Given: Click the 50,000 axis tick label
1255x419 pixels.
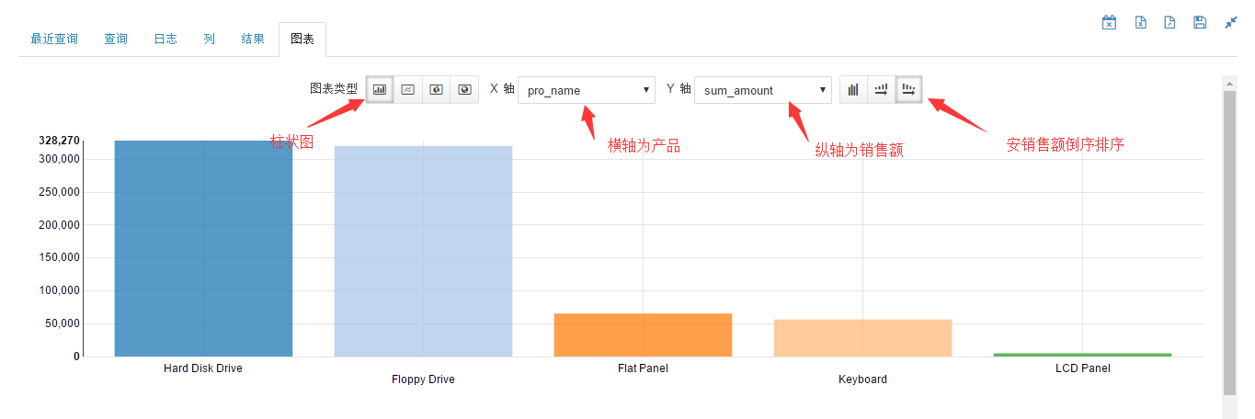Looking at the screenshot, I should [63, 323].
